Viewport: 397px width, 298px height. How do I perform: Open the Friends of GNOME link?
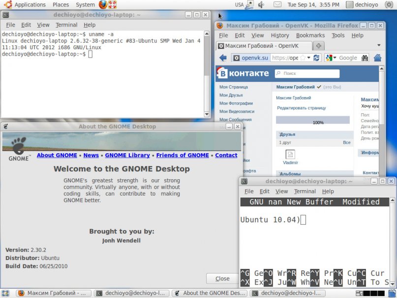pyautogui.click(x=183, y=155)
